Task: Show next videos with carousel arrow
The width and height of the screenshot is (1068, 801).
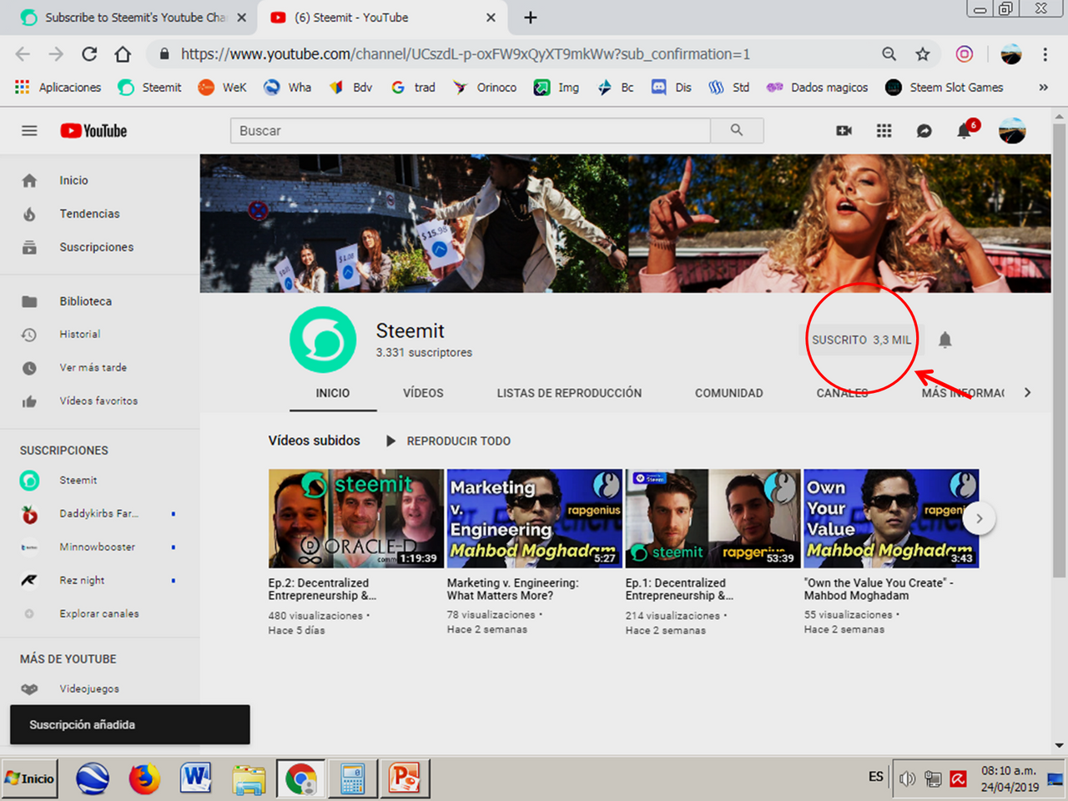Action: (x=980, y=518)
